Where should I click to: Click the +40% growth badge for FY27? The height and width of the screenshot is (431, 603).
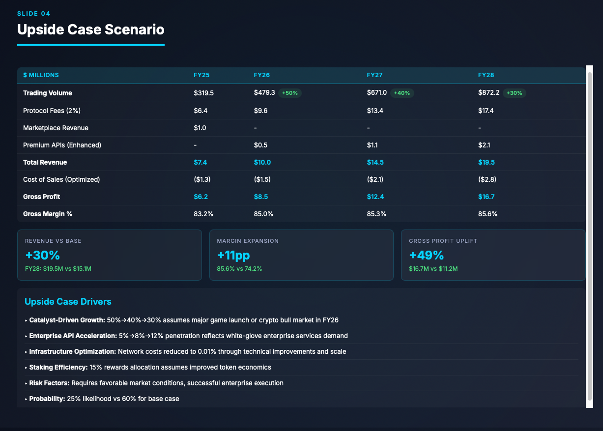402,93
